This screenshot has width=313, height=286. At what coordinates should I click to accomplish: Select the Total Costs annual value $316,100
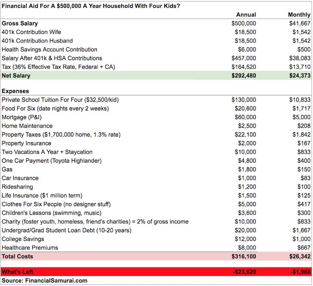tap(243, 256)
